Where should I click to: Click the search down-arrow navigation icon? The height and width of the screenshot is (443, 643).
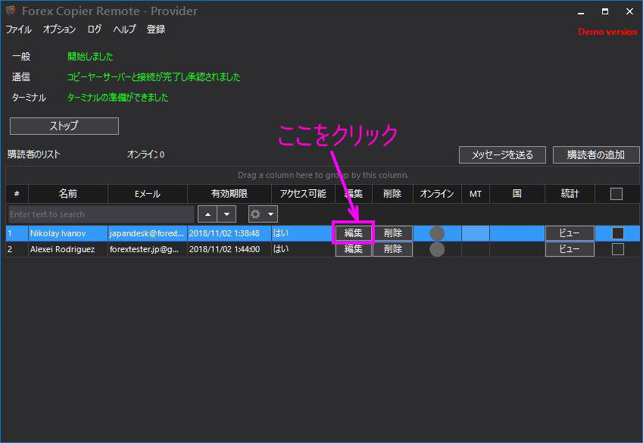pos(226,214)
